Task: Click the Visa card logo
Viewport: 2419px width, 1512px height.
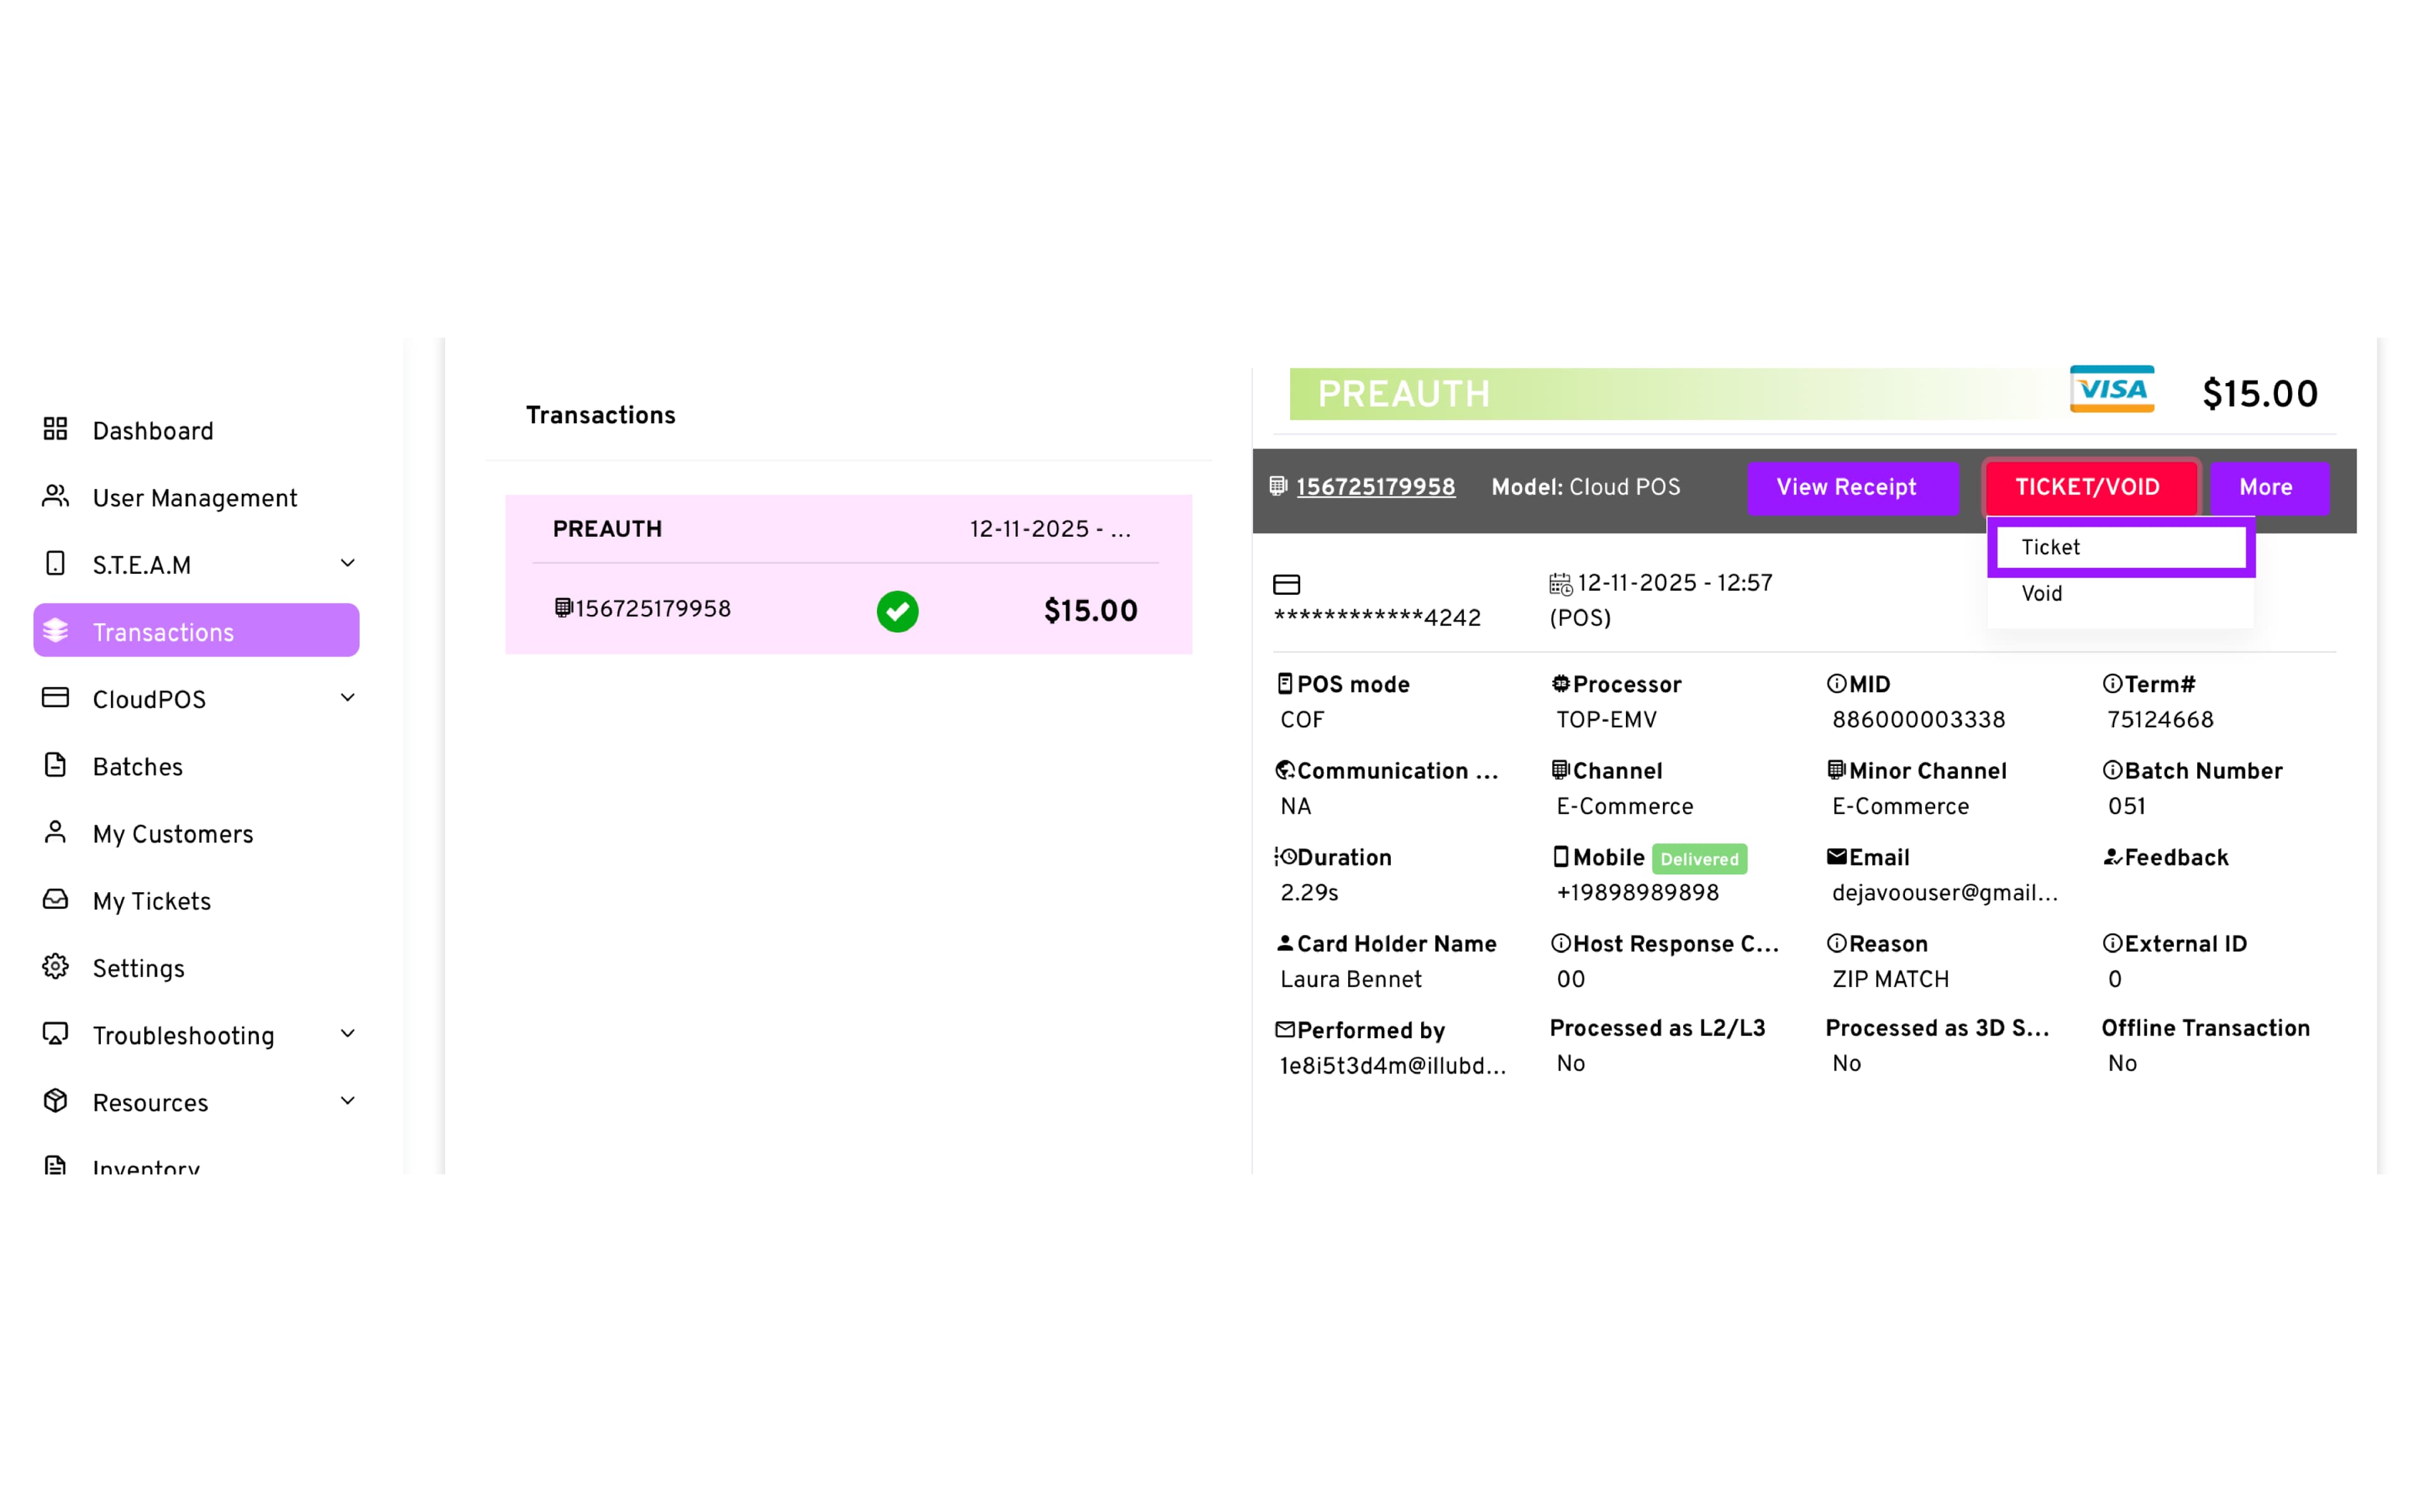Action: click(2111, 390)
